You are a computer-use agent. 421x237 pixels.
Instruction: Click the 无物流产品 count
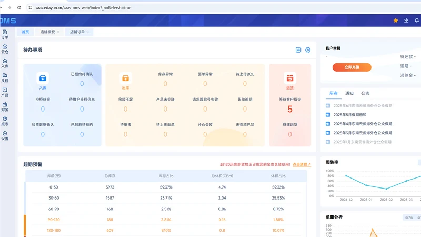coord(245,134)
